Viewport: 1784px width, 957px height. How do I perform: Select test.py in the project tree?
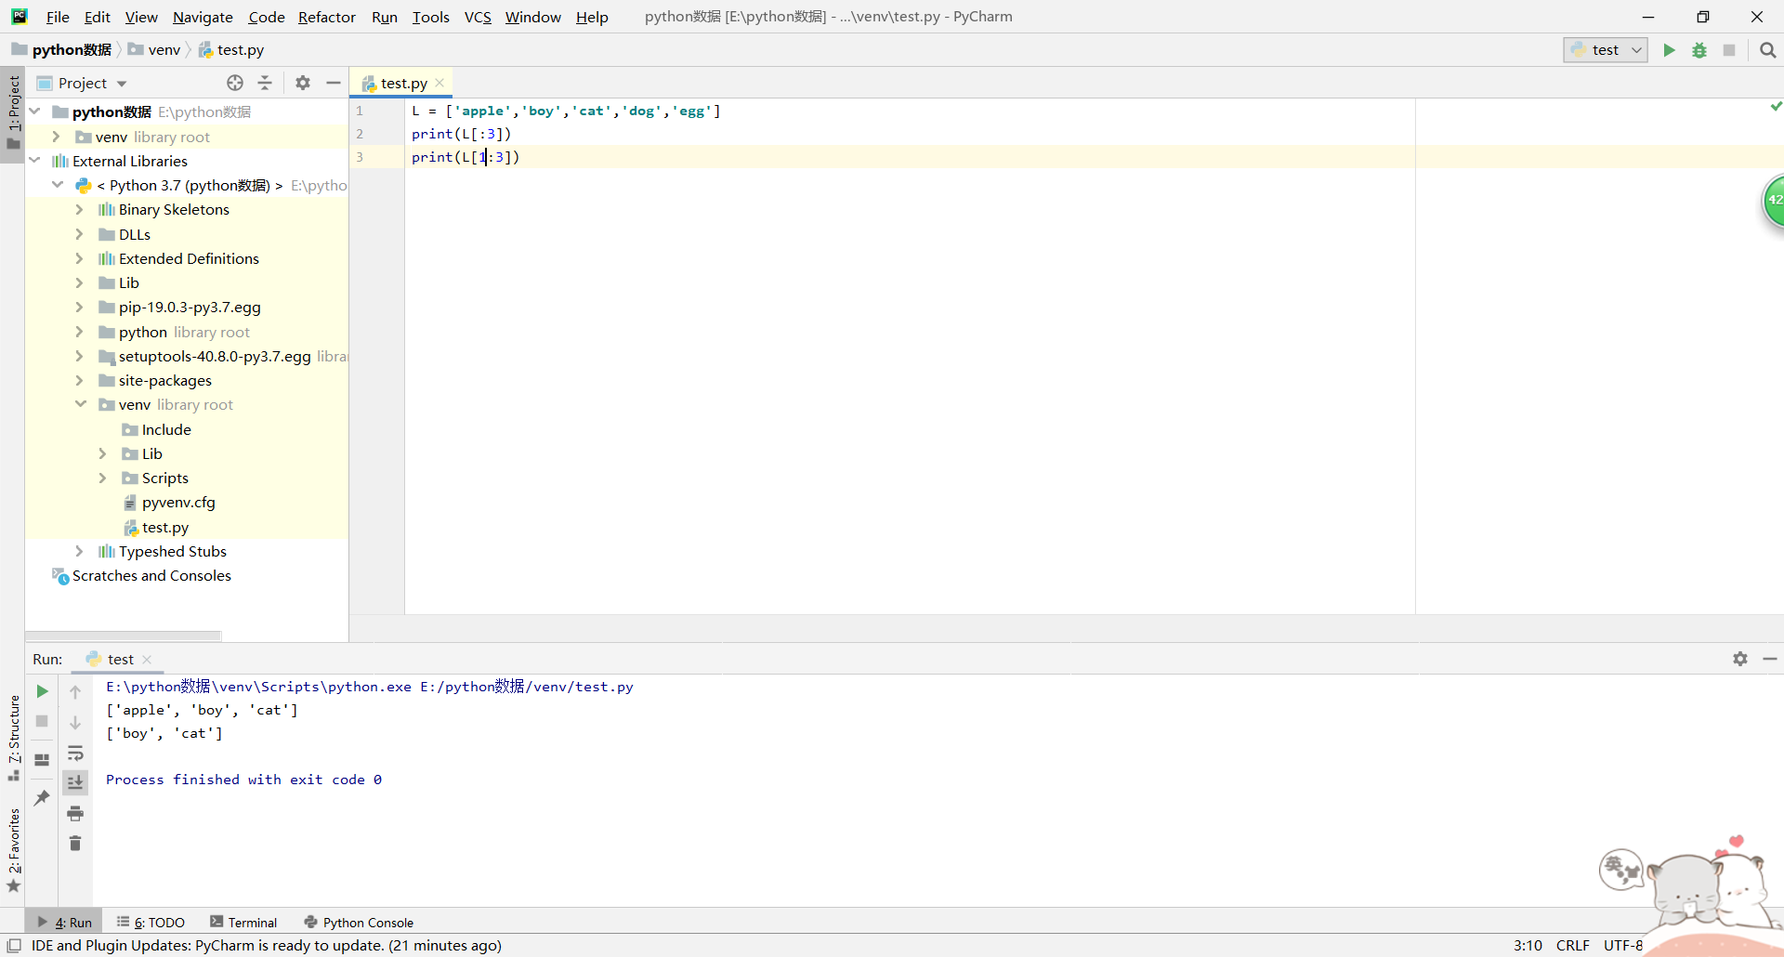[165, 528]
